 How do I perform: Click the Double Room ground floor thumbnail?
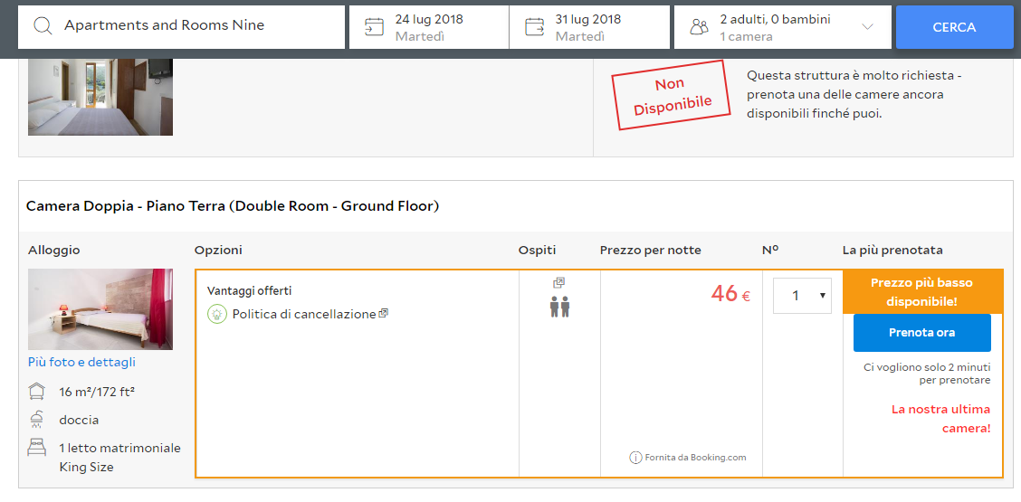click(x=100, y=308)
